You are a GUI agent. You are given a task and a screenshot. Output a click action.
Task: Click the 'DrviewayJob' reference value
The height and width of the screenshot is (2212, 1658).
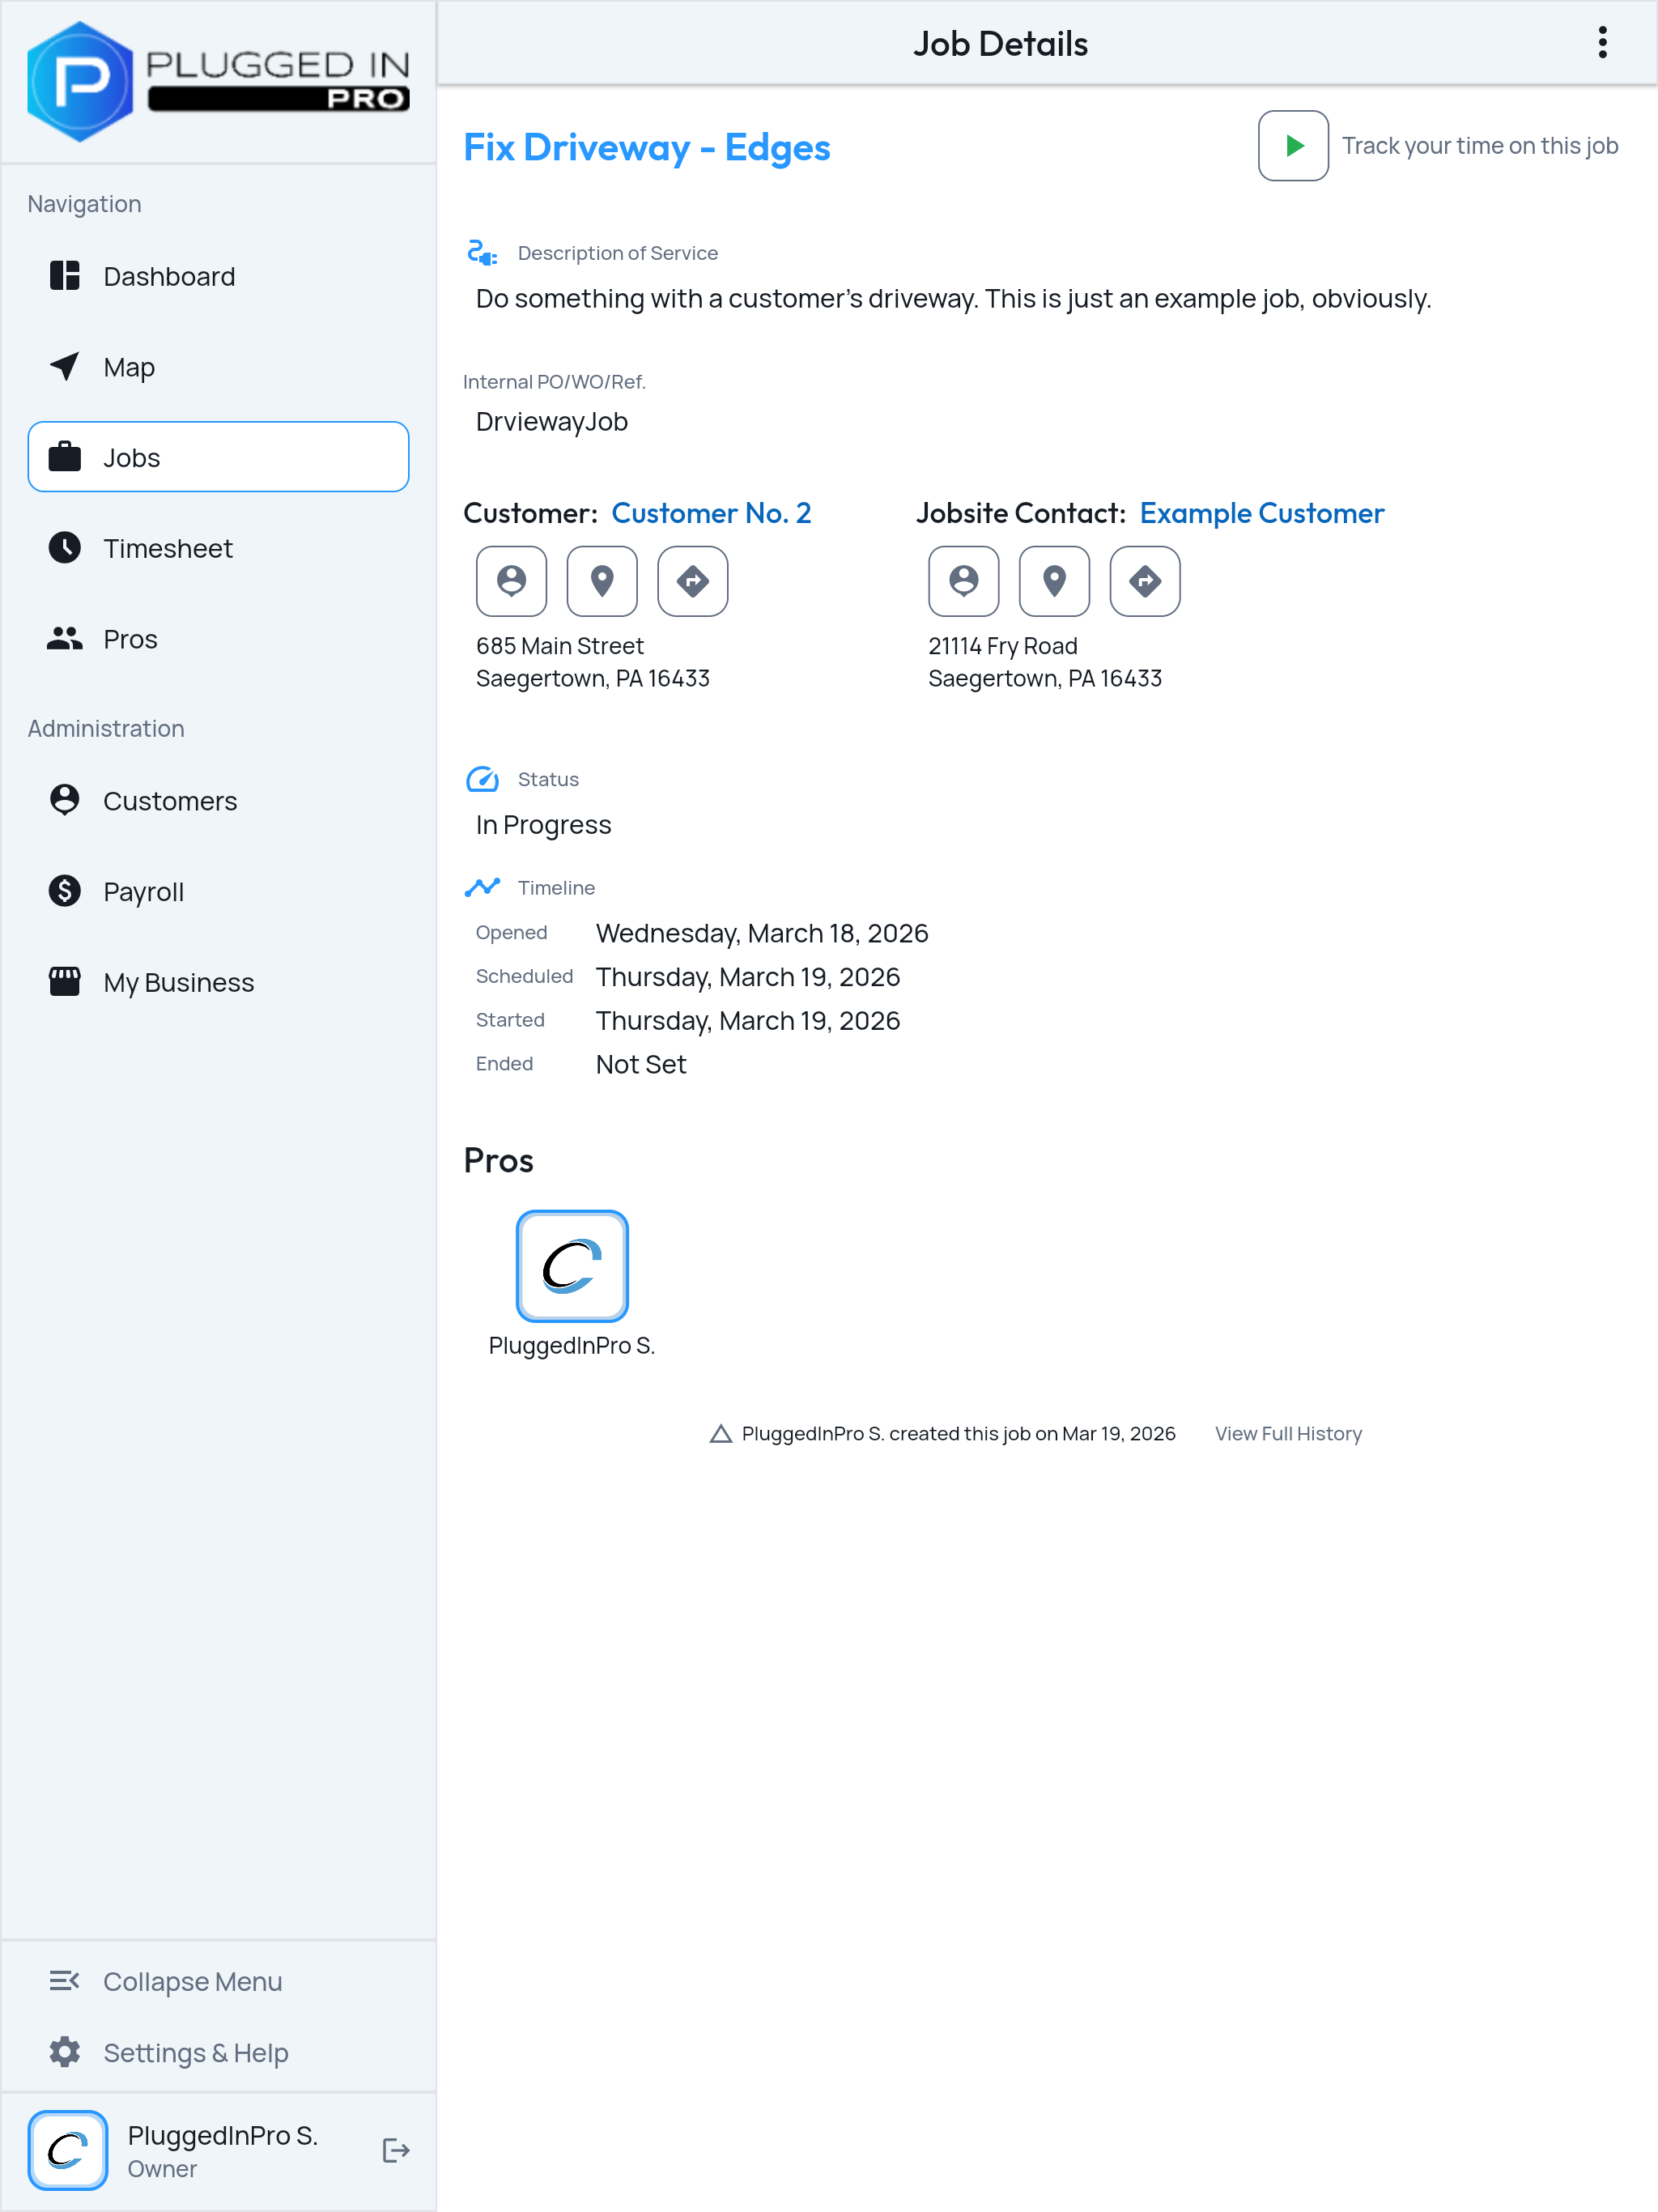point(552,422)
